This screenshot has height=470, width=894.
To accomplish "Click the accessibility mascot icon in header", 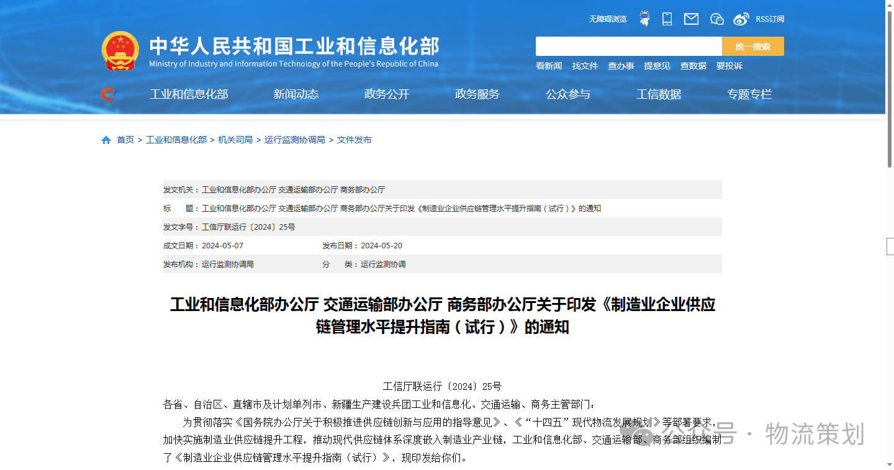I will (644, 19).
